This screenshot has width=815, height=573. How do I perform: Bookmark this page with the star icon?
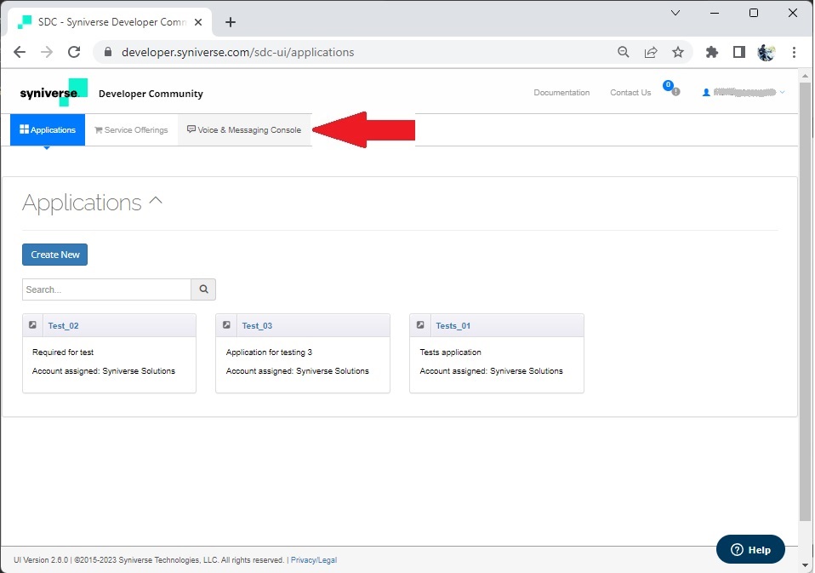[678, 52]
